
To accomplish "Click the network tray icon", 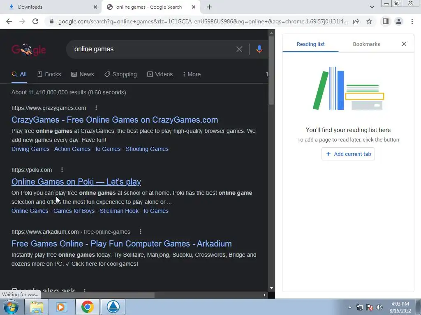I will [359, 308].
